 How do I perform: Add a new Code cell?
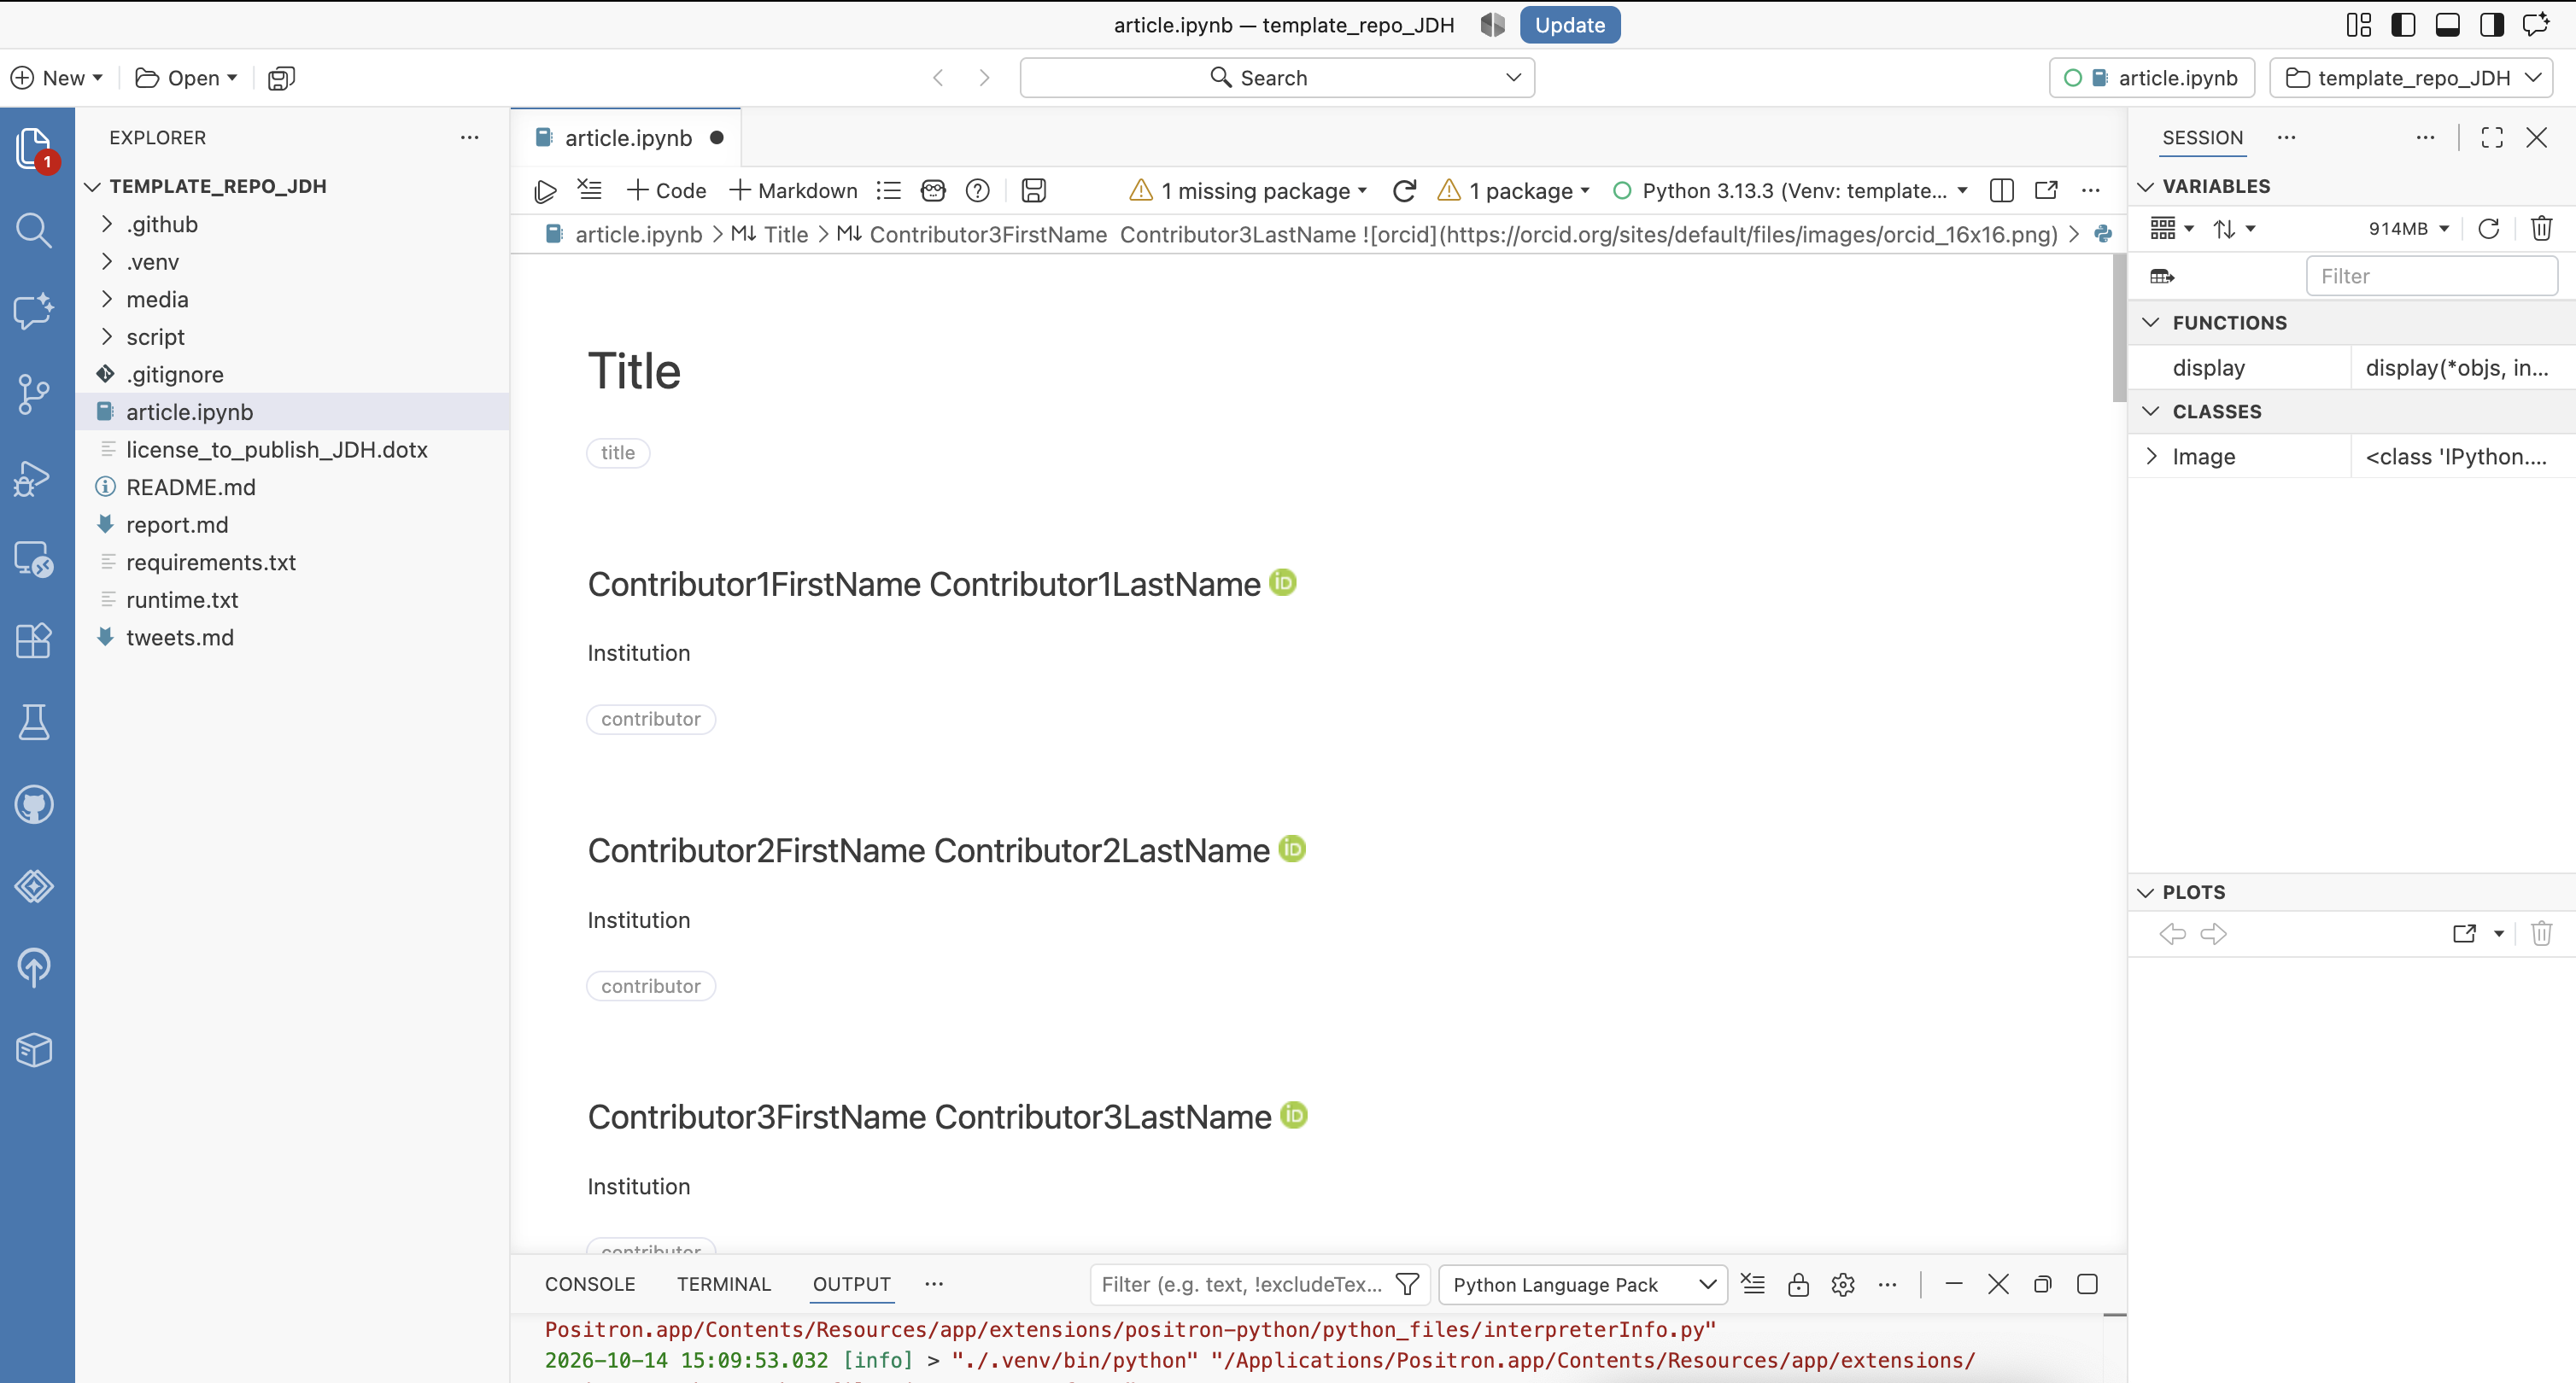(x=666, y=191)
